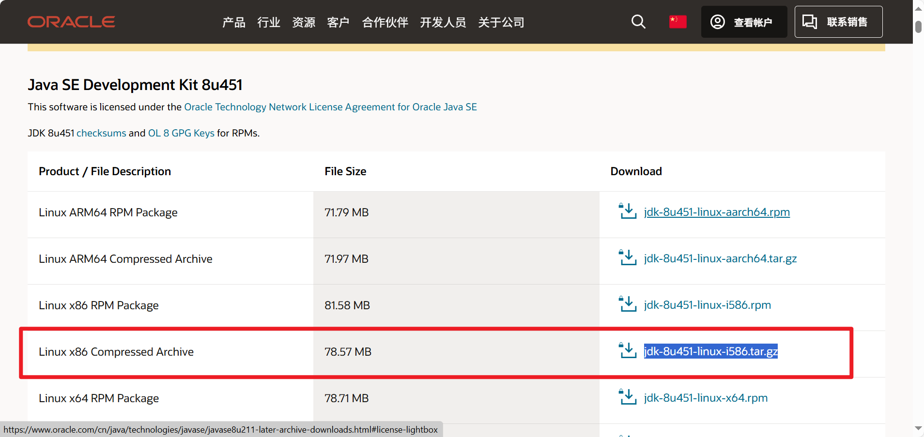Click the account profile icon
924x437 pixels.
[x=718, y=22]
